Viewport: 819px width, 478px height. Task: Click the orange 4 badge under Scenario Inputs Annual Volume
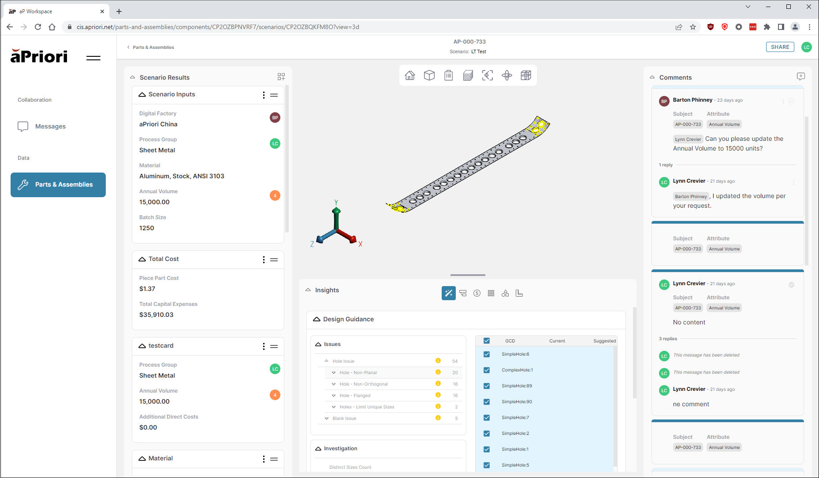(x=275, y=195)
